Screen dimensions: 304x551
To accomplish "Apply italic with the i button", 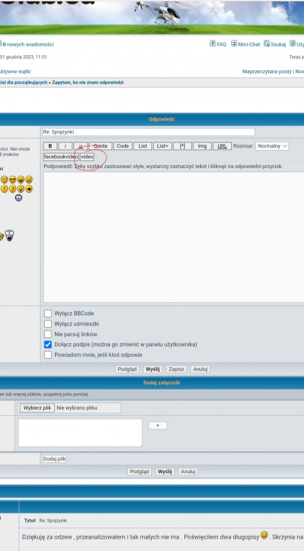I will (x=65, y=146).
